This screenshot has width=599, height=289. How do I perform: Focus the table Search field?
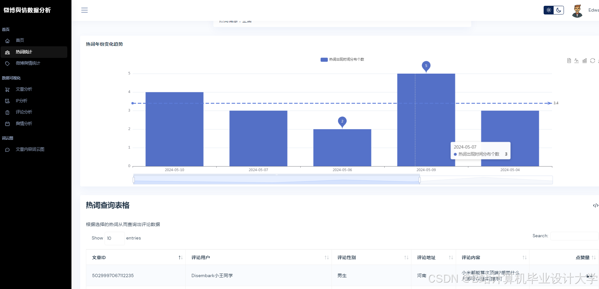click(x=574, y=236)
